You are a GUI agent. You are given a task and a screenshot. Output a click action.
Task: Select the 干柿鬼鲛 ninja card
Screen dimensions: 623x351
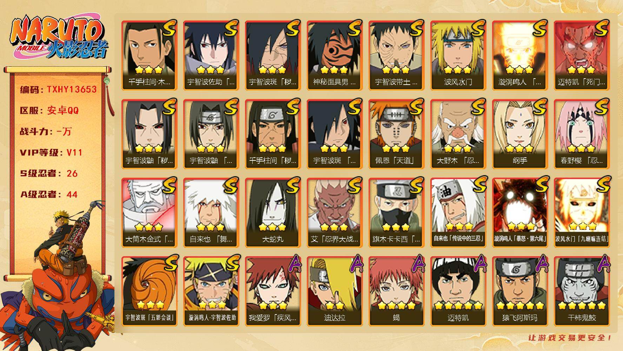(x=582, y=291)
